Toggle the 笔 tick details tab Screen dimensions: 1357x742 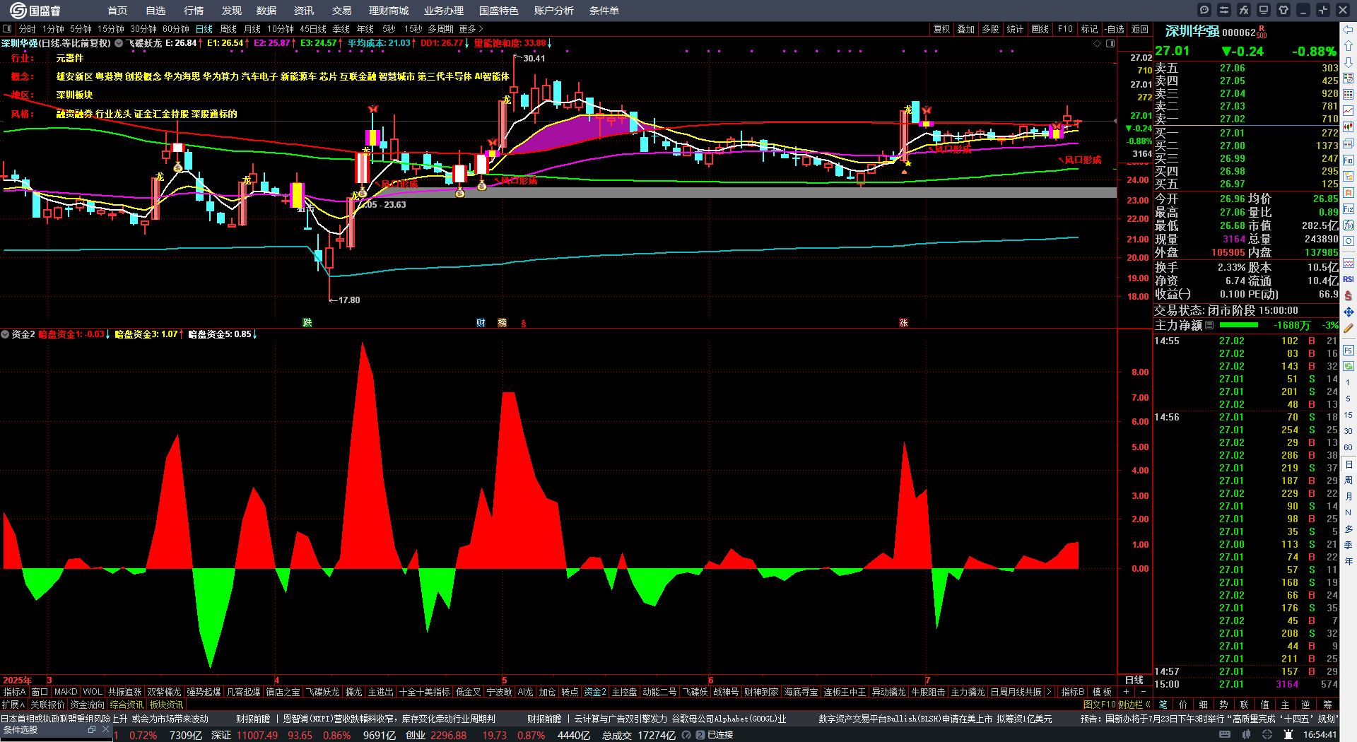point(1163,705)
